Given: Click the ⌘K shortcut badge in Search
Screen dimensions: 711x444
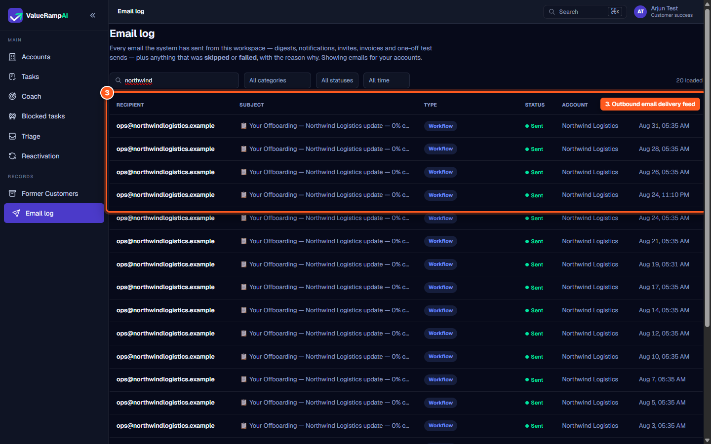Looking at the screenshot, I should 615,11.
